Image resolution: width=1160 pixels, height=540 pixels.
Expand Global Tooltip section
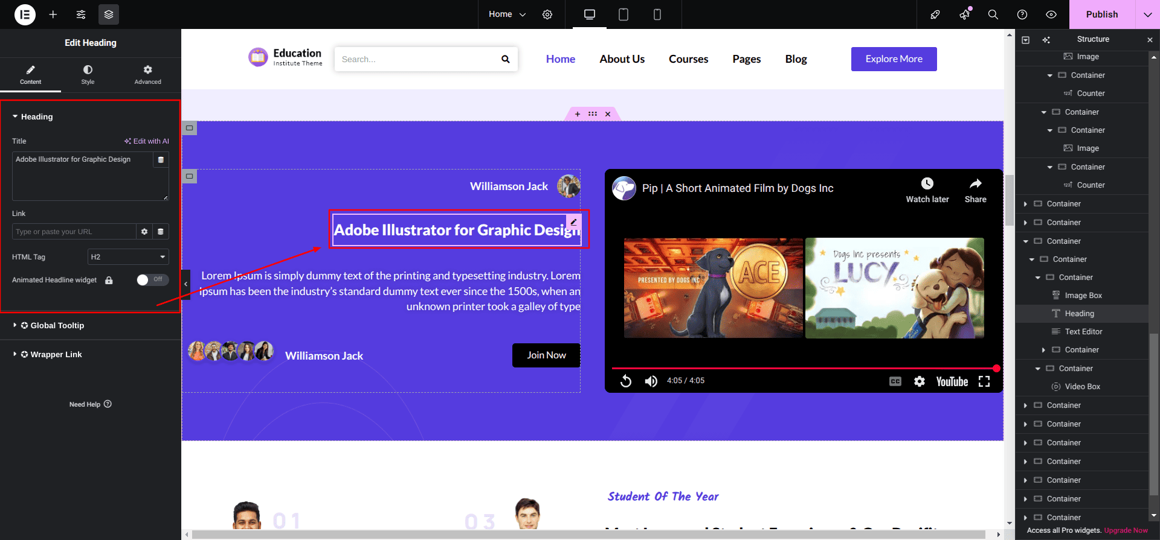click(x=91, y=326)
